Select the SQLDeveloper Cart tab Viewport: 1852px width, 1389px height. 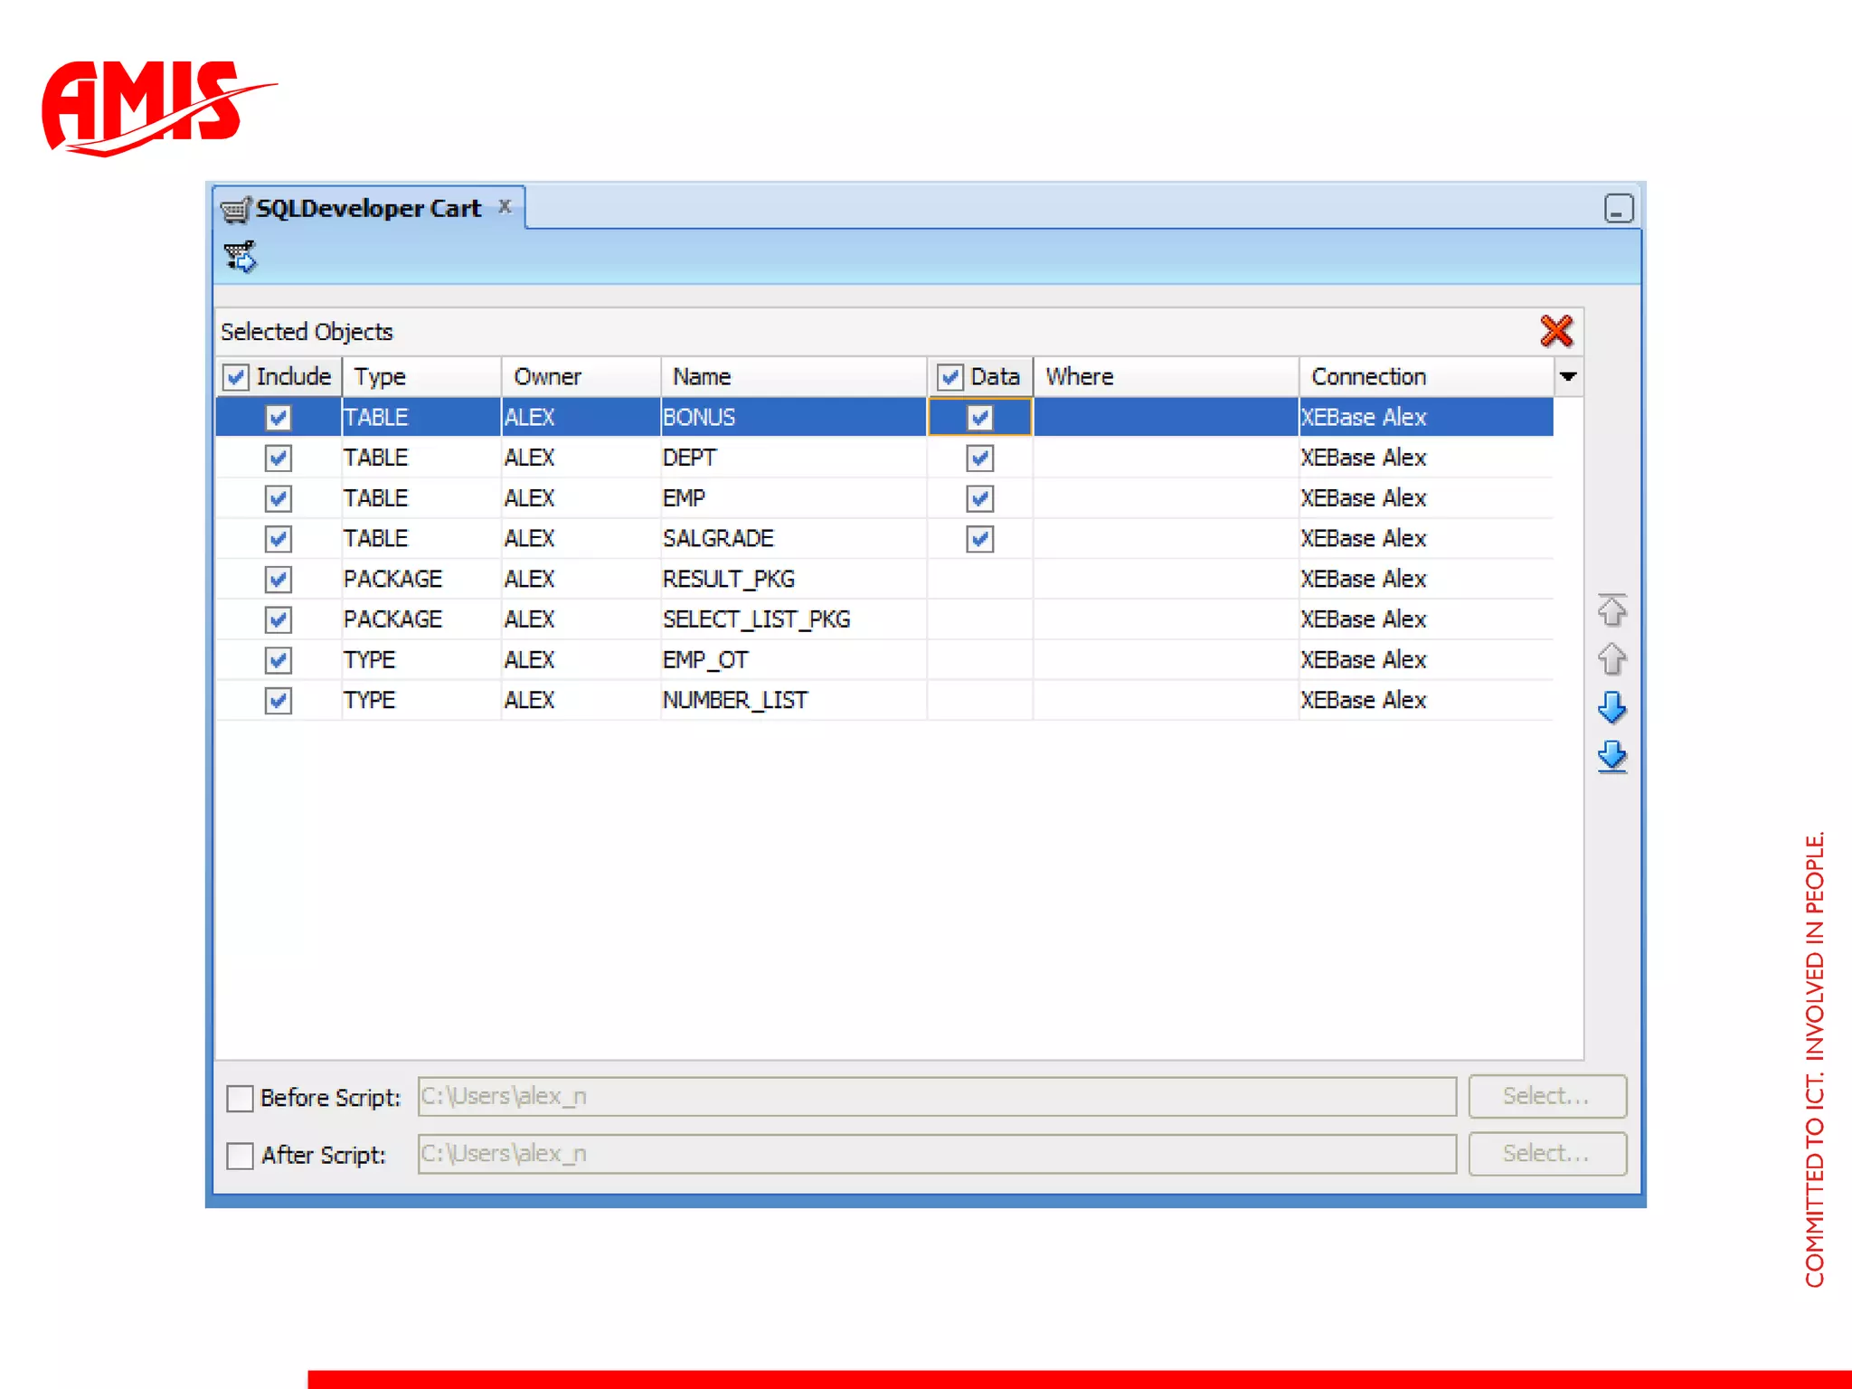(367, 209)
